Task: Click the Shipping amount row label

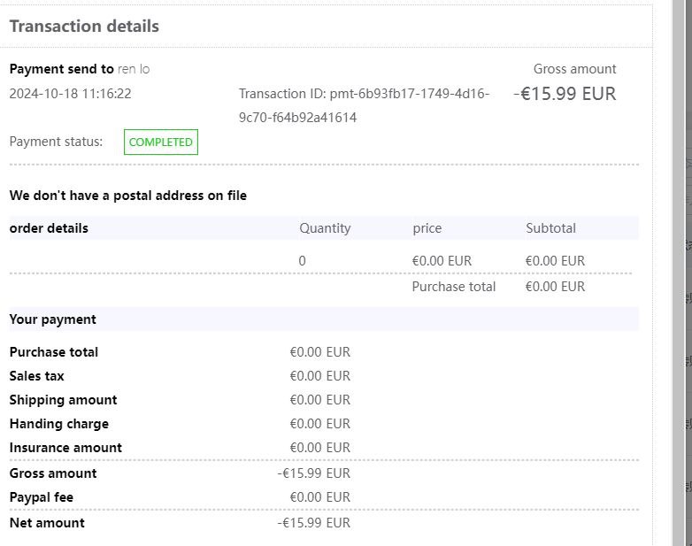Action: click(63, 400)
